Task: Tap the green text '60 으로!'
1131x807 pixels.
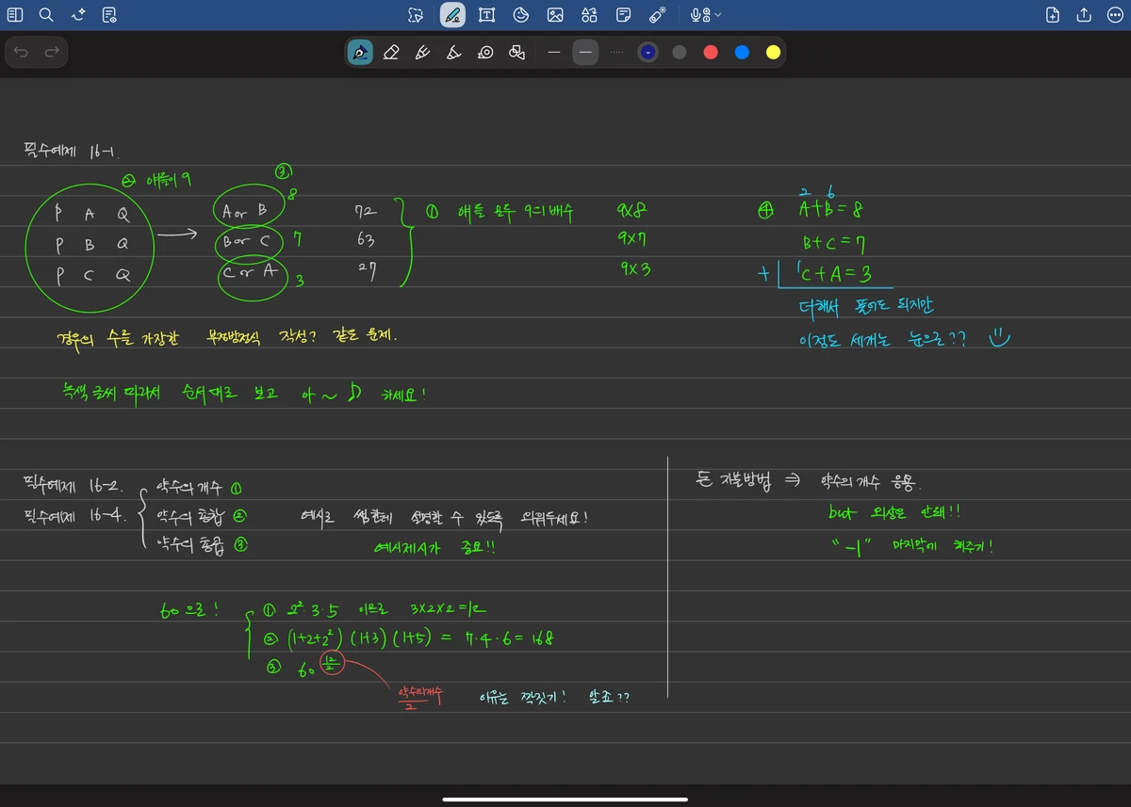Action: (189, 609)
